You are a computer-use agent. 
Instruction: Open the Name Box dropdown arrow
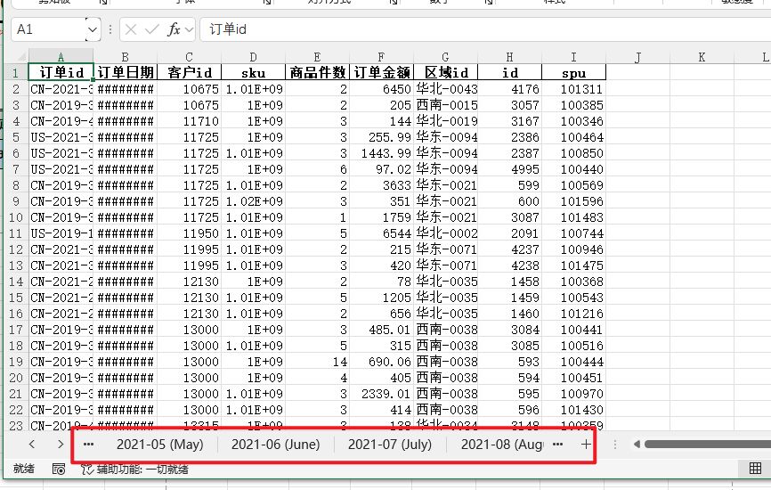tap(93, 29)
